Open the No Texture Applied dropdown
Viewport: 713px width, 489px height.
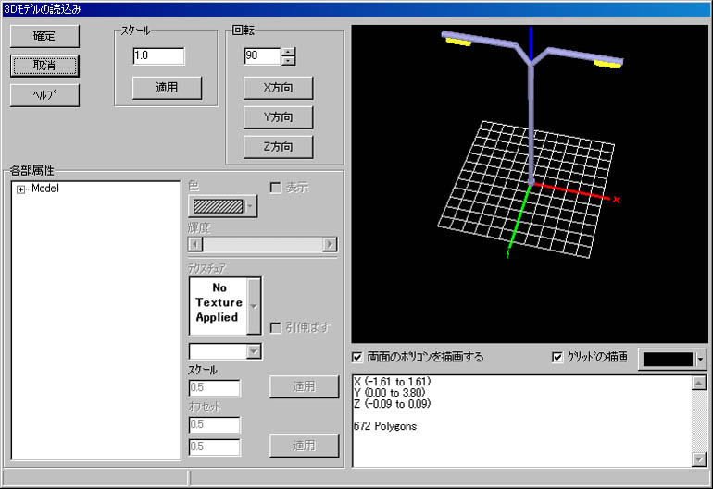click(254, 307)
